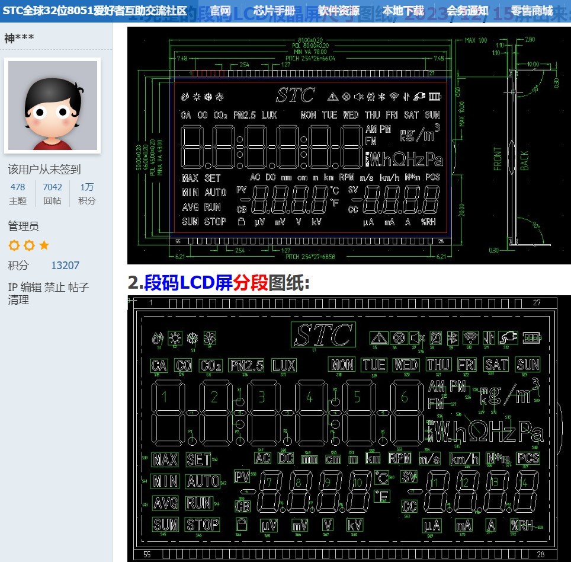Click the alarm clock icon in segment drawing
This screenshot has height=562, width=571.
click(x=436, y=338)
